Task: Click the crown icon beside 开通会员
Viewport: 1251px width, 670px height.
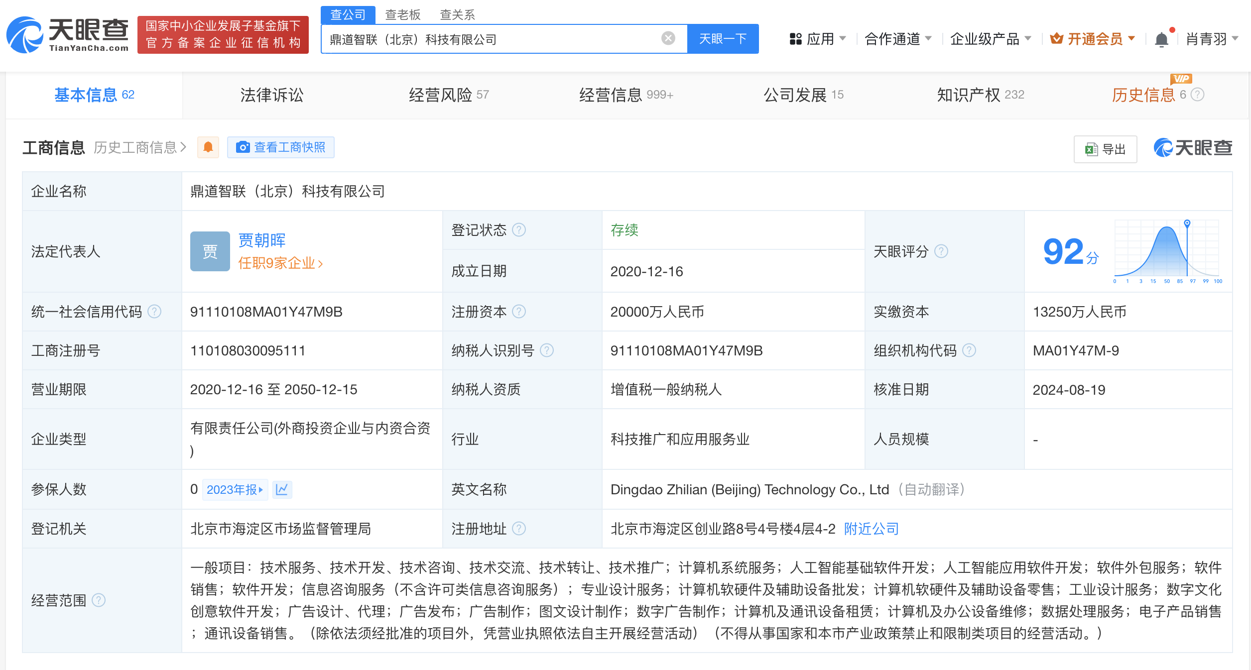Action: [x=1058, y=38]
